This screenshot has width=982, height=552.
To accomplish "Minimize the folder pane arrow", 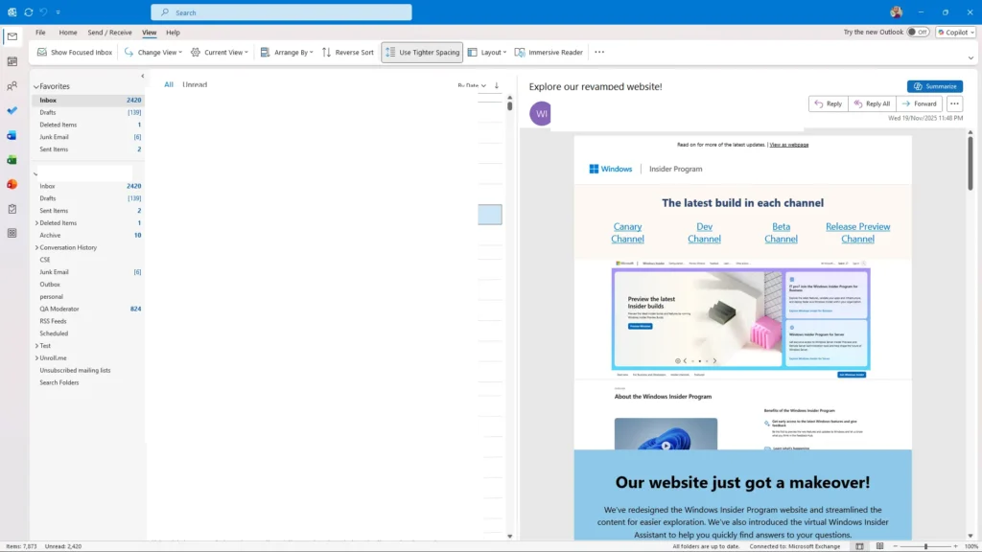I will coord(142,76).
